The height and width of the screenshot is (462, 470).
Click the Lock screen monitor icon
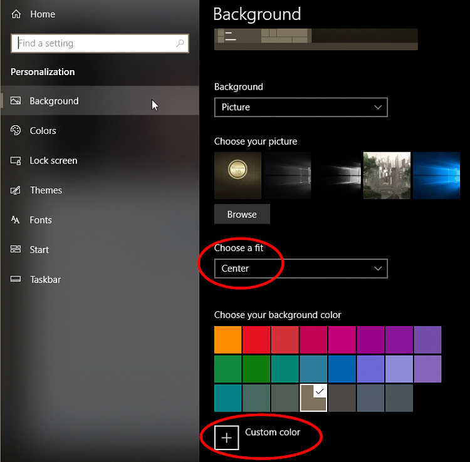[x=16, y=160]
